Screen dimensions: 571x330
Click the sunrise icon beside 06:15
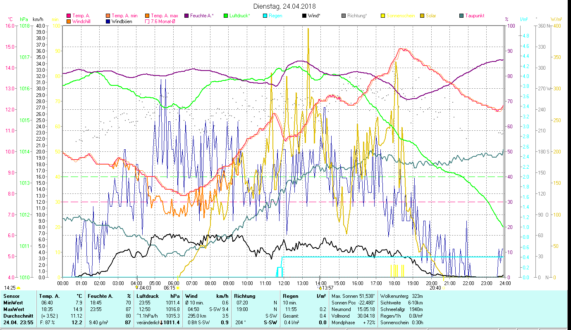(x=178, y=288)
